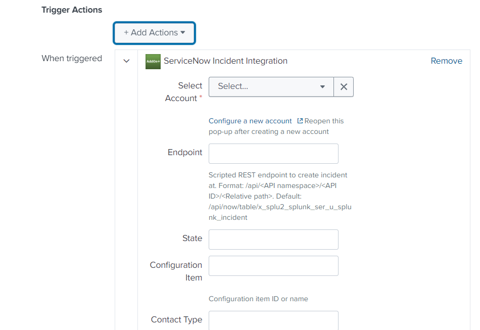480x330 pixels.
Task: Click the external link icon beside Reopen
Action: point(300,121)
